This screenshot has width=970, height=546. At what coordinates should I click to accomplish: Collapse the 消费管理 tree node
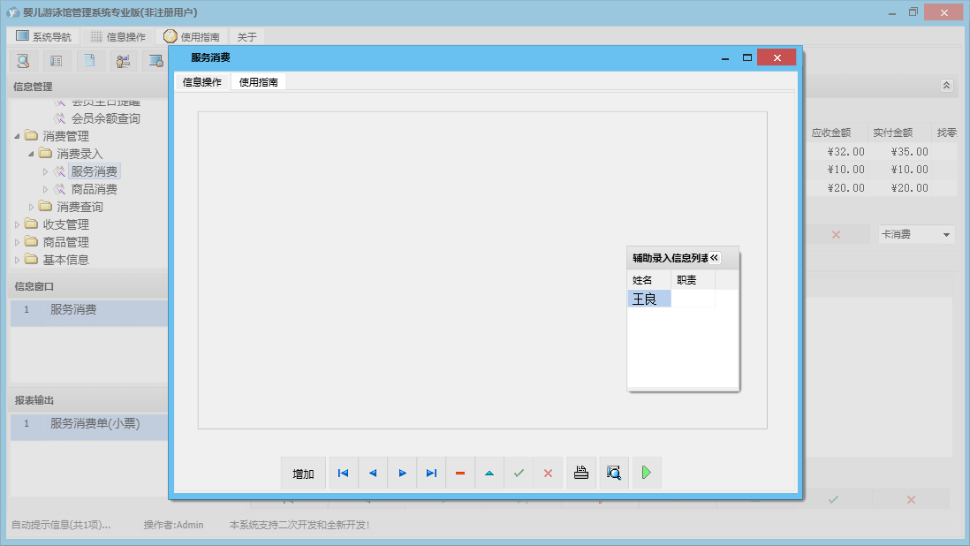point(18,136)
